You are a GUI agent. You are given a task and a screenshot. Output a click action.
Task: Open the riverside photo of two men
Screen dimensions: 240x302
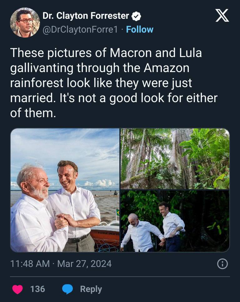[65, 190]
